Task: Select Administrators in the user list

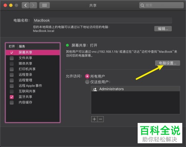Action: tap(135, 89)
